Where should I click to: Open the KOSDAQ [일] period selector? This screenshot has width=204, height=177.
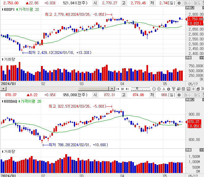point(172,95)
